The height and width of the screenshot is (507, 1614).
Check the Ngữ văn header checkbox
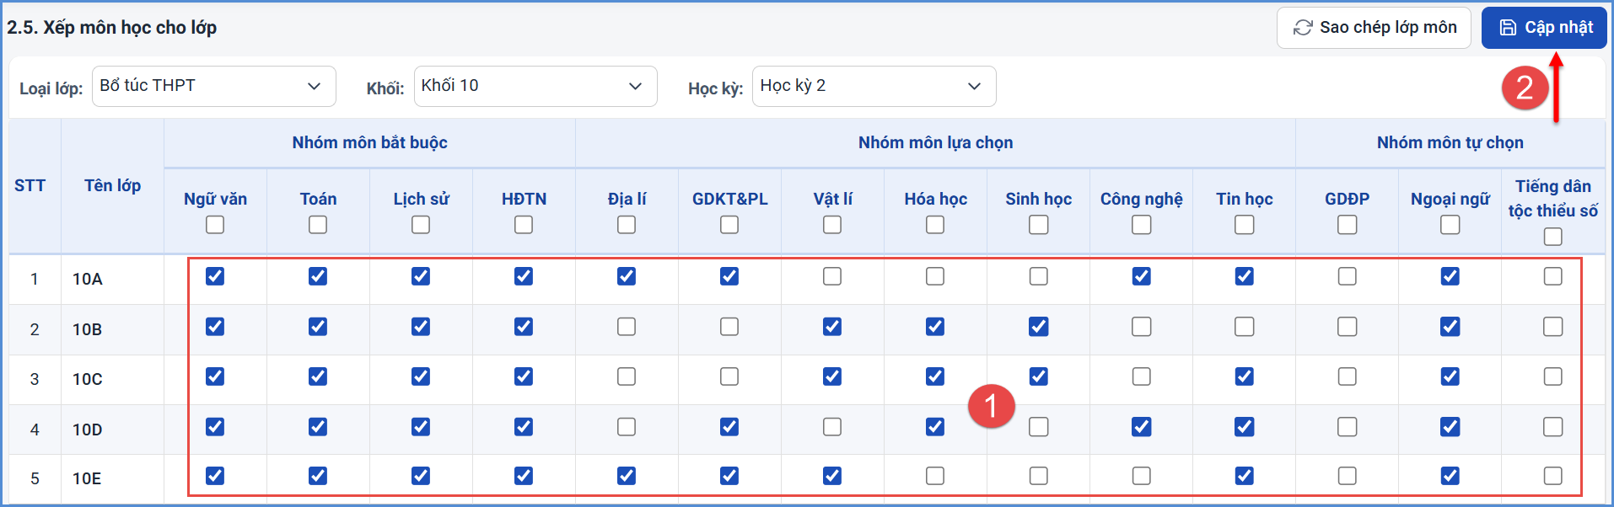click(x=215, y=225)
